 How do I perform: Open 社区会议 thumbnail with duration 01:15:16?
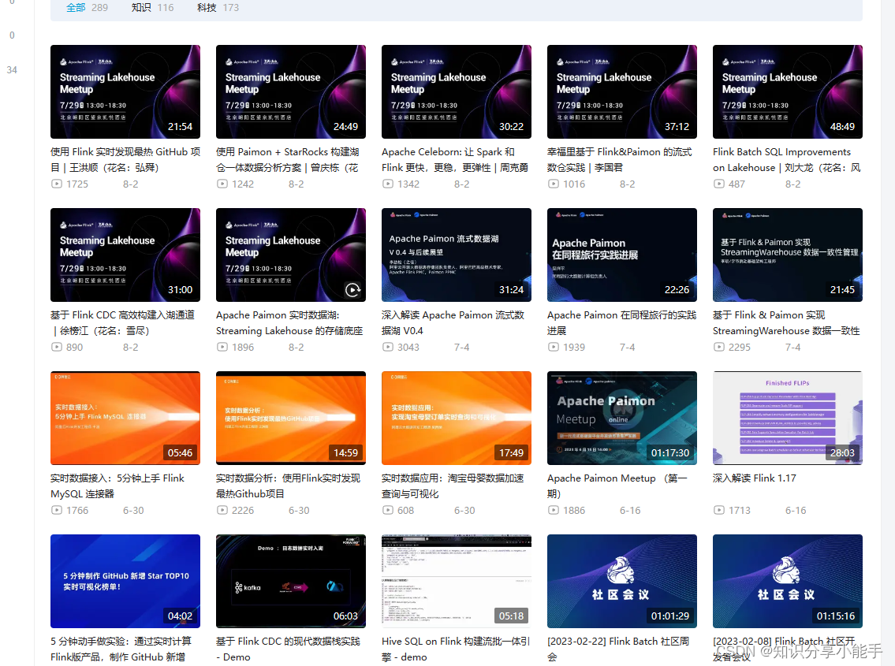pos(787,582)
